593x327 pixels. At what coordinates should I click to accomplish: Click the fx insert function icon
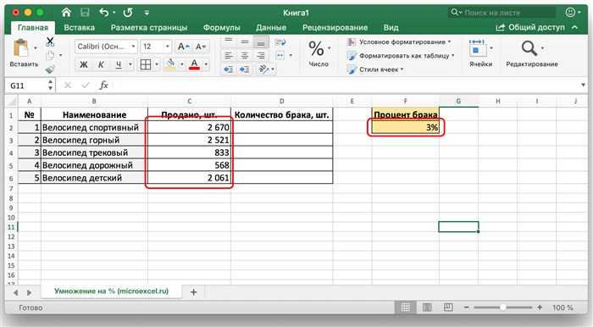103,86
